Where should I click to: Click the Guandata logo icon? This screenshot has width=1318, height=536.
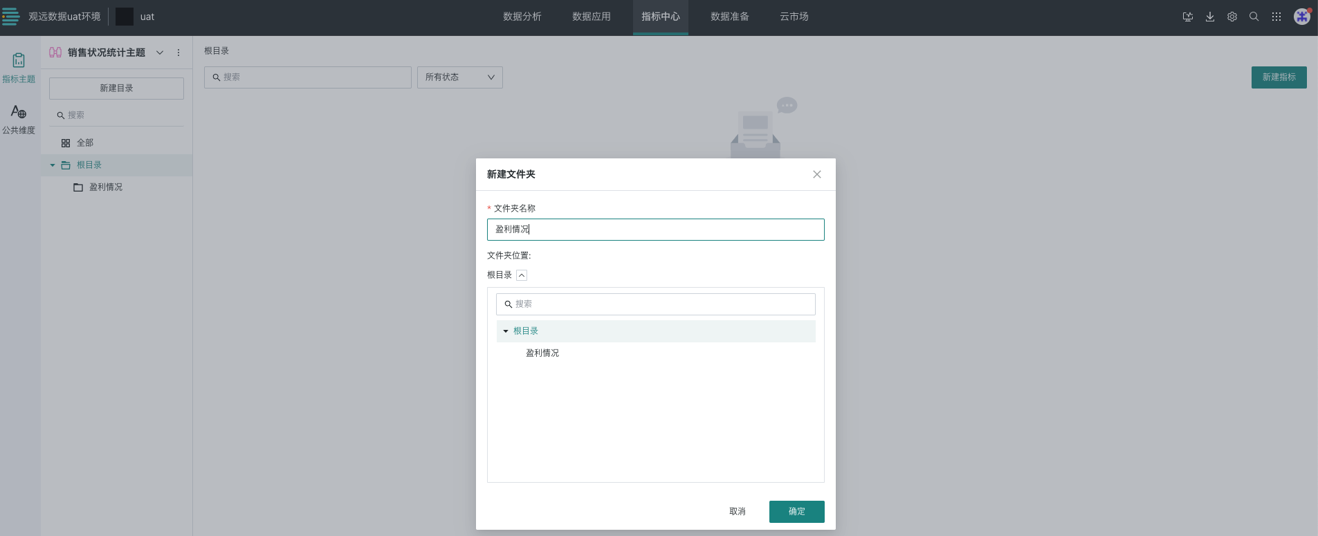[x=10, y=17]
